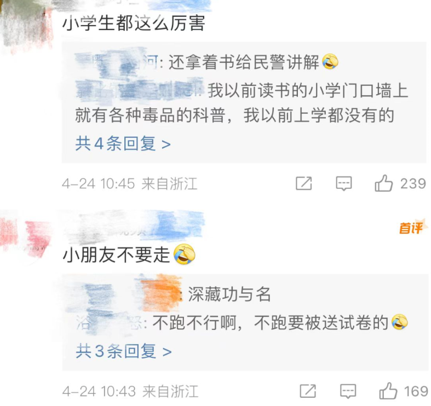The image size is (431, 406).
Task: Like the comment with 239 likes
Action: (x=384, y=183)
